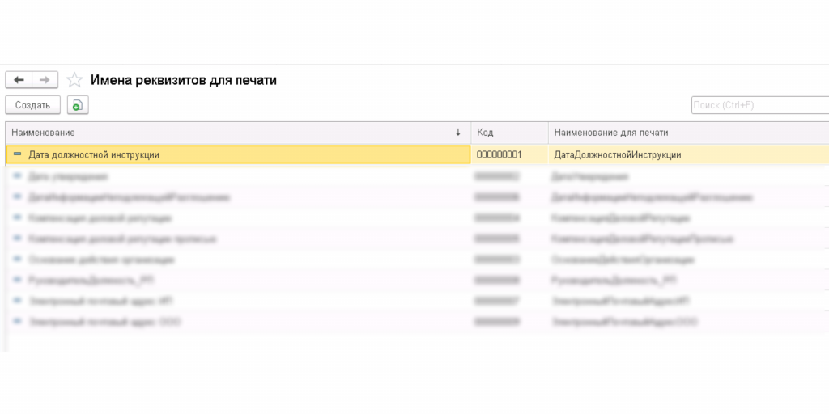Click the row icon before Электронный почтовый адрес ООО
The image size is (829, 414).
click(18, 321)
